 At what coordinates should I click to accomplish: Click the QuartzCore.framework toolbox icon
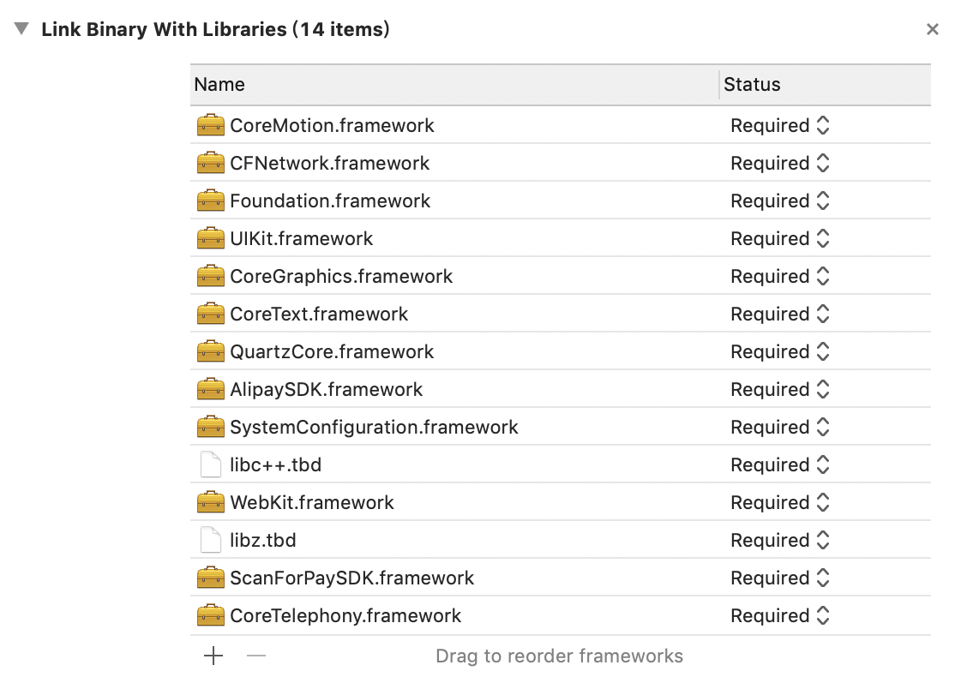click(x=210, y=350)
